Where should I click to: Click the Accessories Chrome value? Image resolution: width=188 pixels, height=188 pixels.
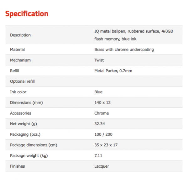point(102,113)
